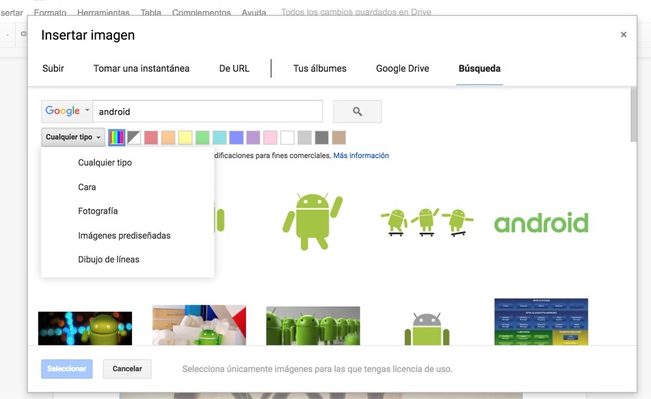Filter images by light gray color
Image resolution: width=651 pixels, height=399 pixels.
pos(304,137)
